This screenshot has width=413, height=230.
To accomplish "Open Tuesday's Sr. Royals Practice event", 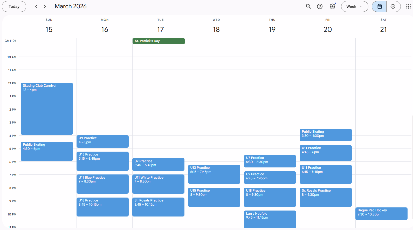I will (x=158, y=207).
